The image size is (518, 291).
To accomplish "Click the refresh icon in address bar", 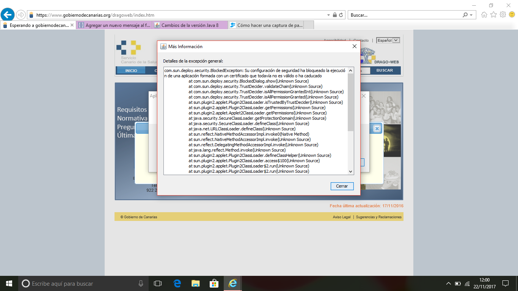I will click(x=341, y=15).
